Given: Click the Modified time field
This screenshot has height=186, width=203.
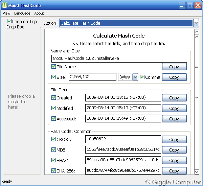Looking at the screenshot, I should [x=123, y=108].
